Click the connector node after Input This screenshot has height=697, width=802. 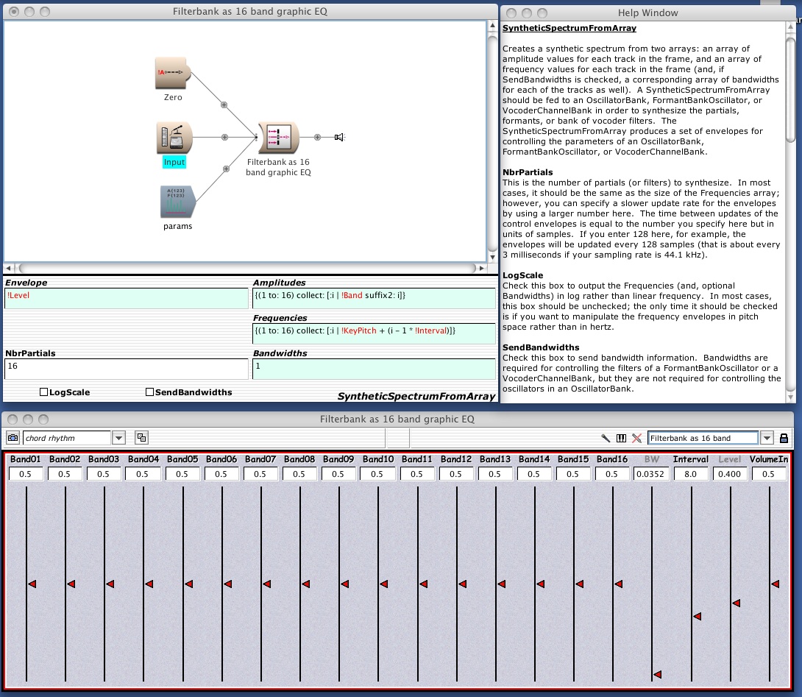click(224, 137)
